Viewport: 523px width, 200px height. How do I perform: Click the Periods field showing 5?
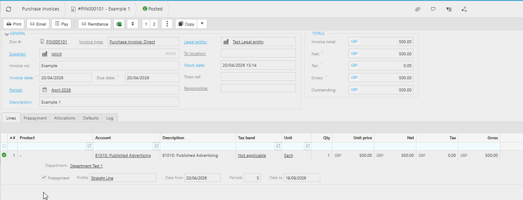(252, 178)
